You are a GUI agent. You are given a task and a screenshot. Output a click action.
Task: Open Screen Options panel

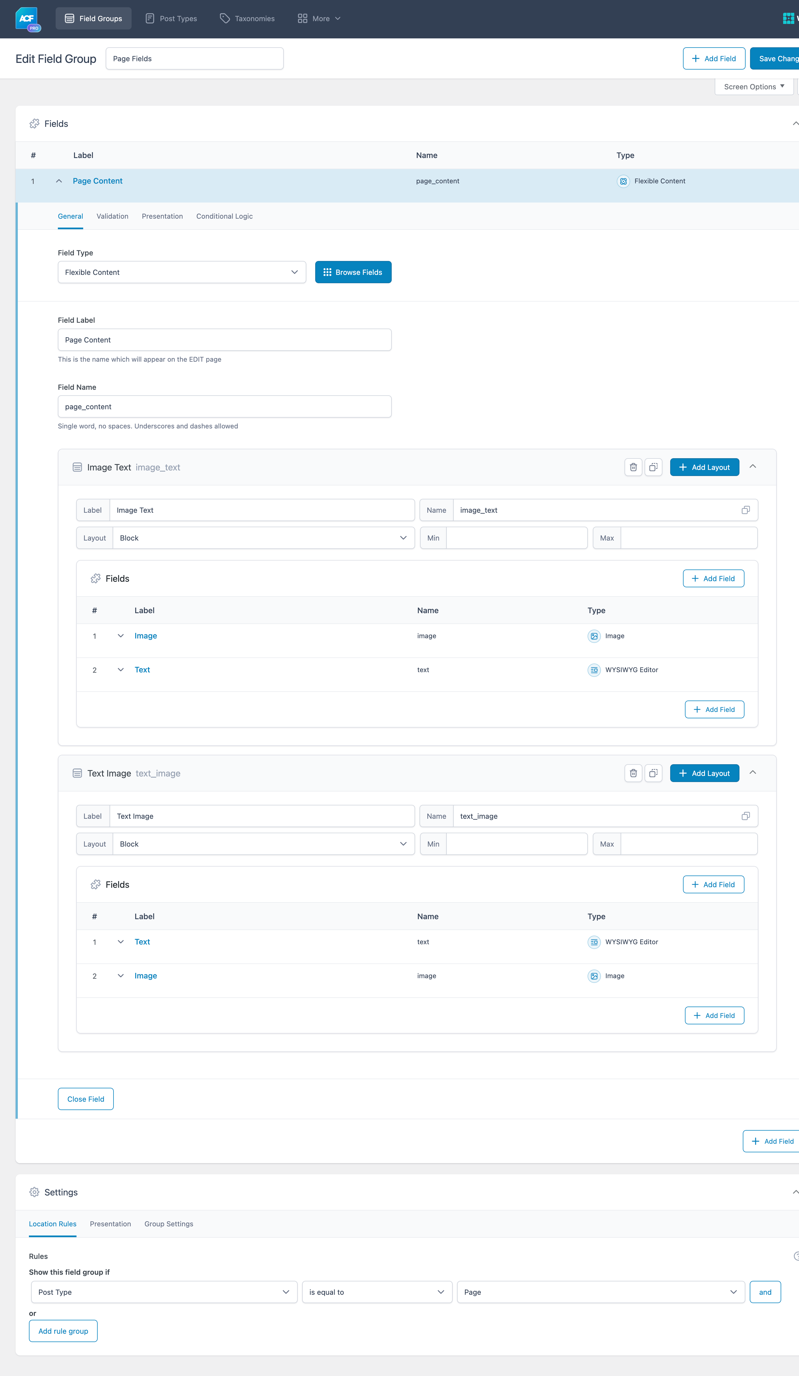pos(754,87)
